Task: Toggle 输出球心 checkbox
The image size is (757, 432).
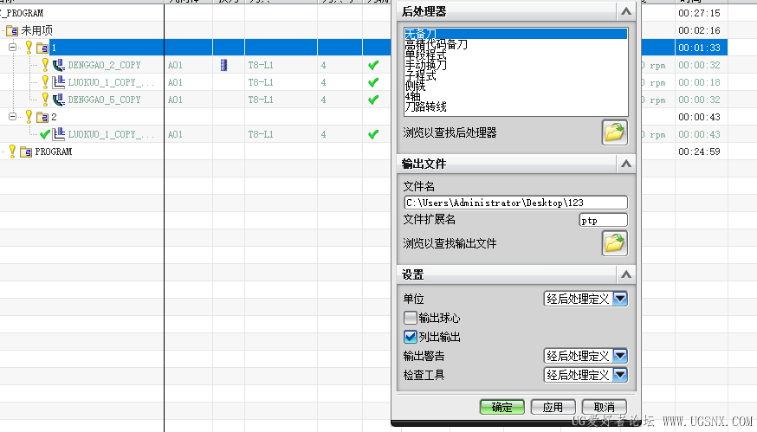Action: tap(411, 318)
